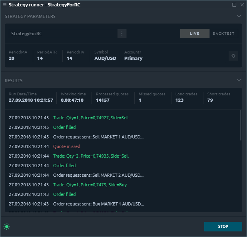This screenshot has width=247, height=237.
Task: Close the Strategy runner window
Action: [x=241, y=5]
